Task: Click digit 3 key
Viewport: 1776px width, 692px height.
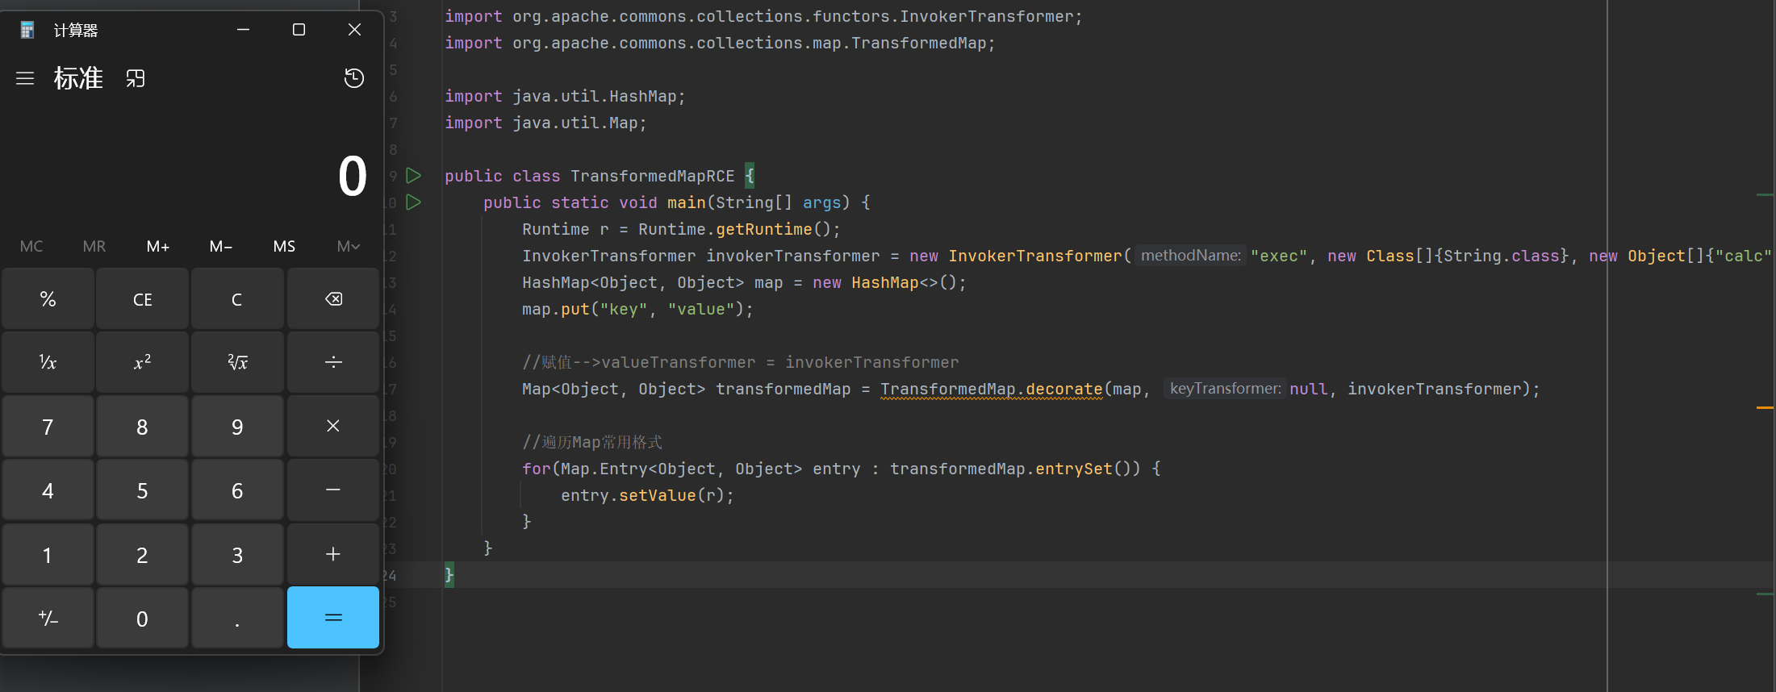Action: click(237, 554)
